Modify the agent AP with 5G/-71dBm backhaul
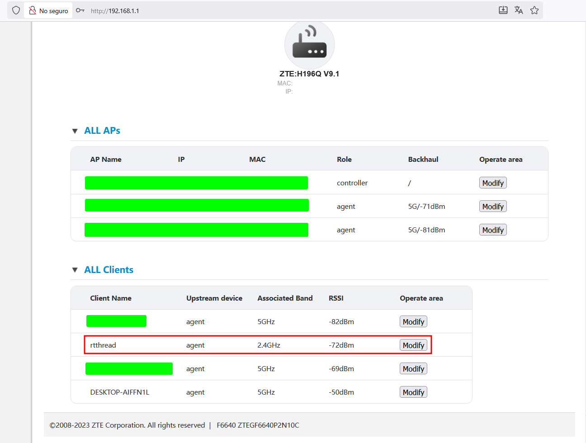Image resolution: width=586 pixels, height=443 pixels. pos(492,207)
